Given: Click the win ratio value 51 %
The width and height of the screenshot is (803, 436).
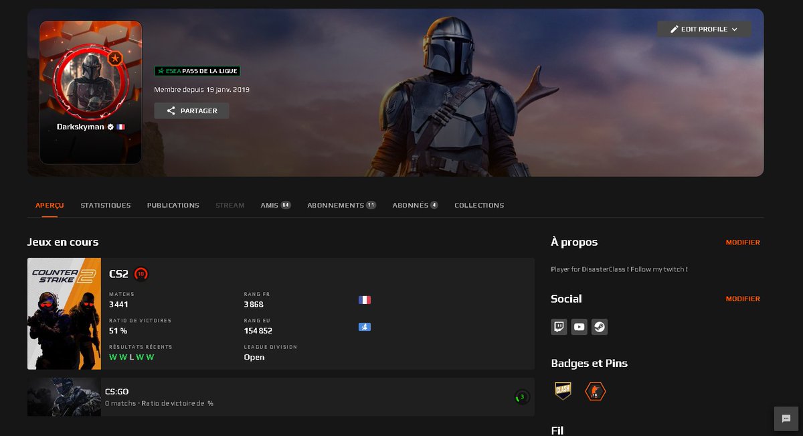Looking at the screenshot, I should click(118, 331).
